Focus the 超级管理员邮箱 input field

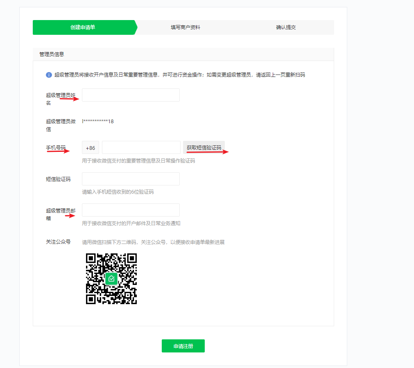coord(131,210)
